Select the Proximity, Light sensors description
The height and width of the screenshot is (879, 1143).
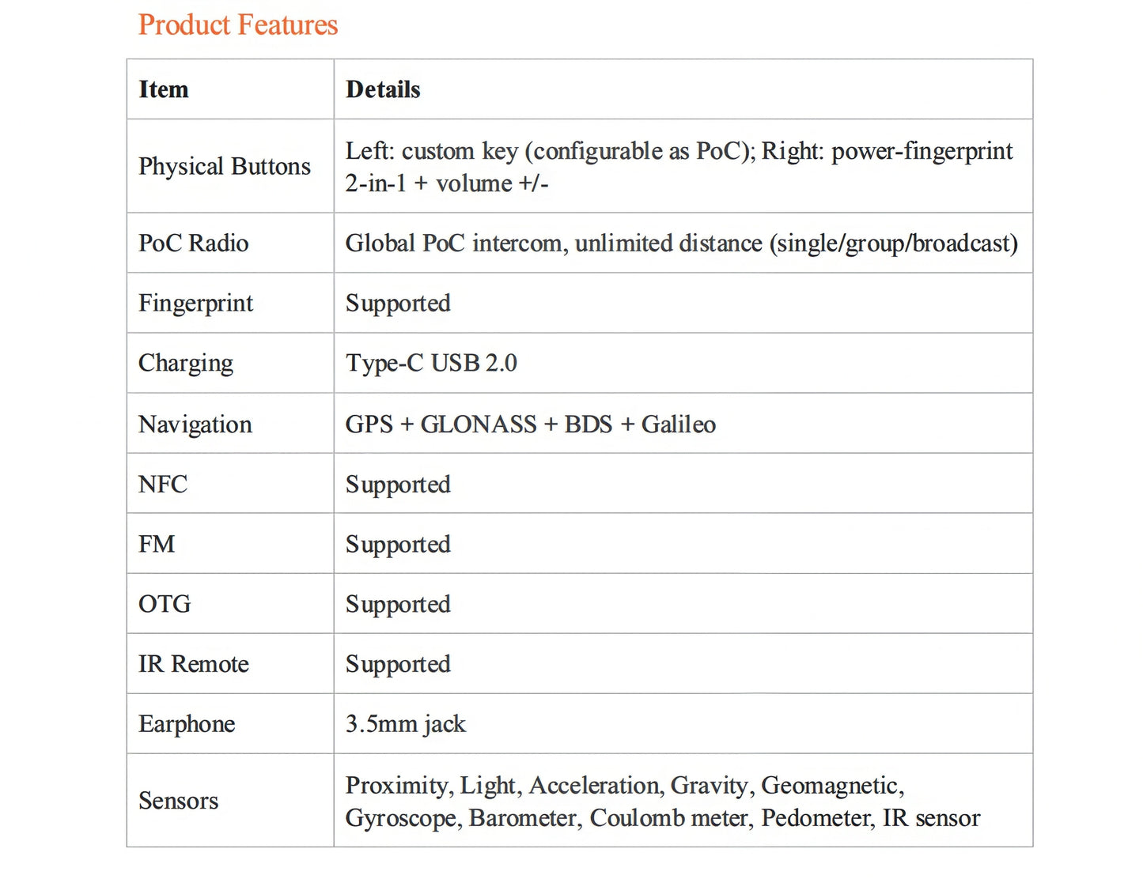click(663, 802)
